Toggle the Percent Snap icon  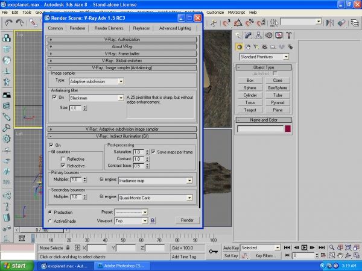click(x=250, y=23)
